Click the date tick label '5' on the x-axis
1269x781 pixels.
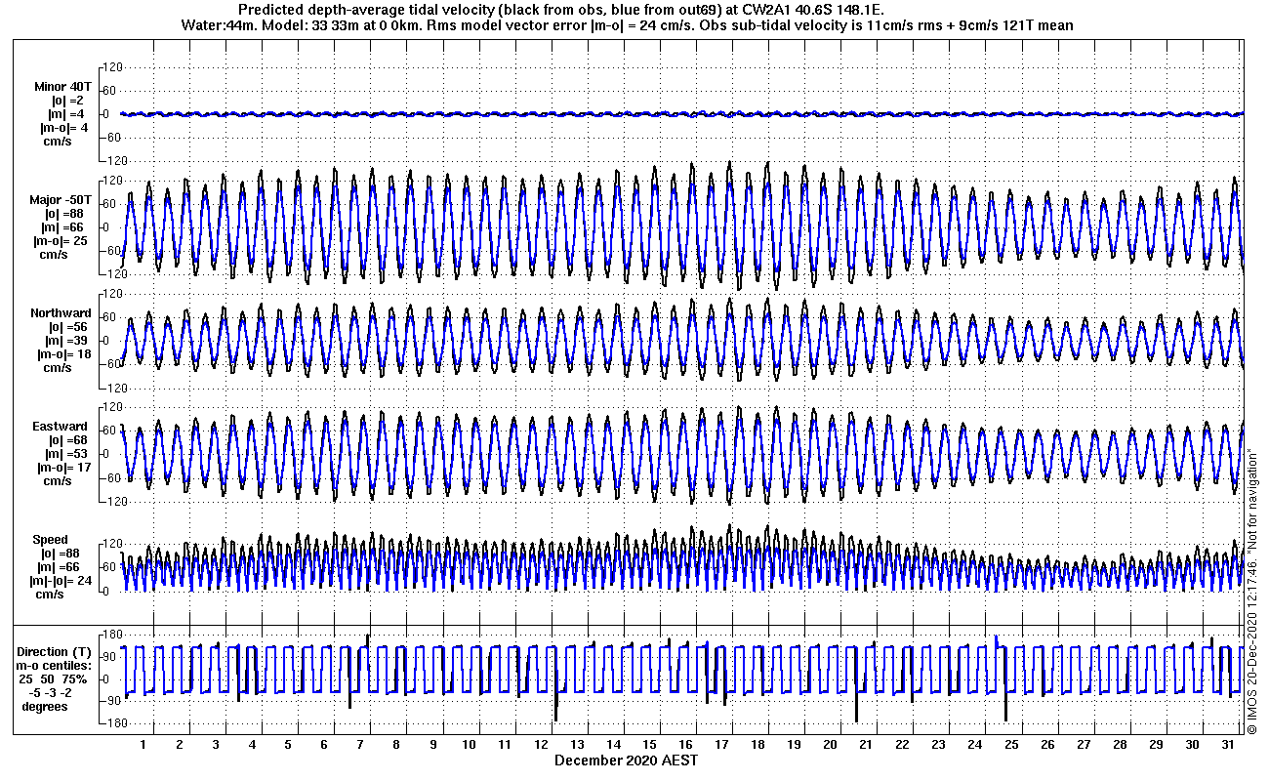coord(288,745)
